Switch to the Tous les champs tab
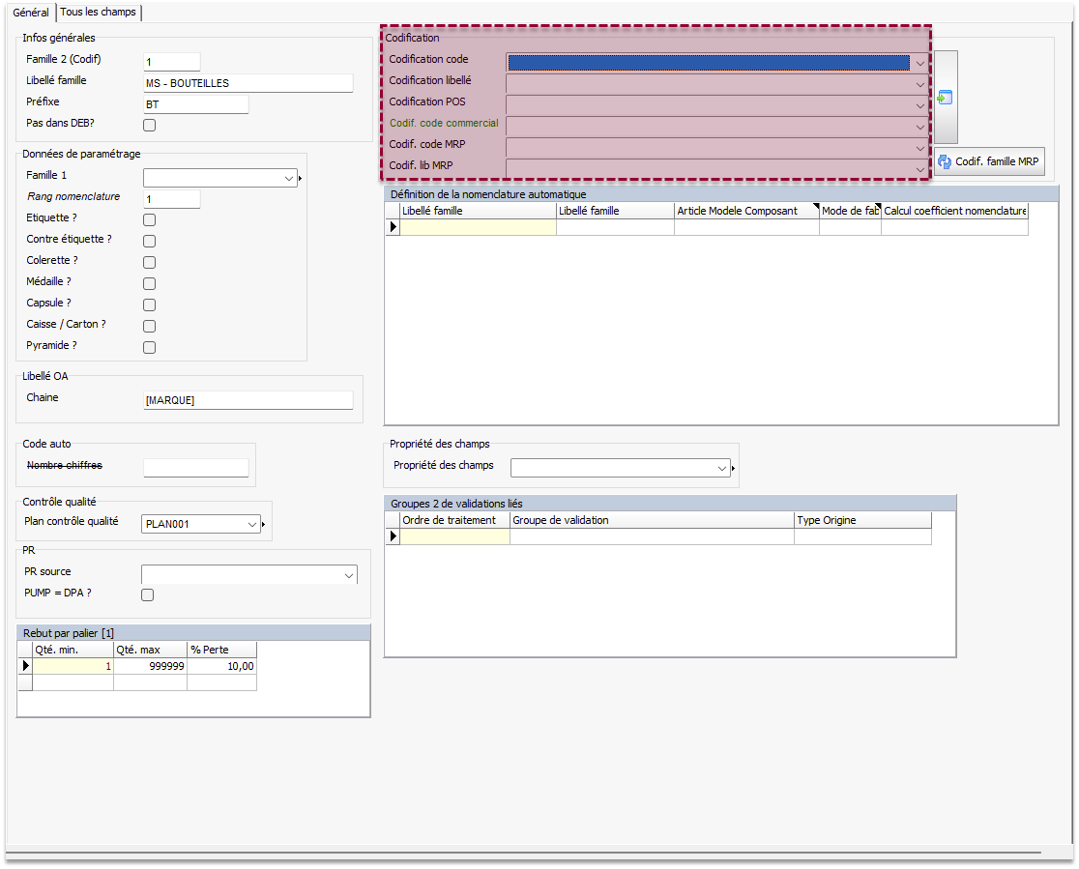The image size is (1079, 869). [x=99, y=13]
